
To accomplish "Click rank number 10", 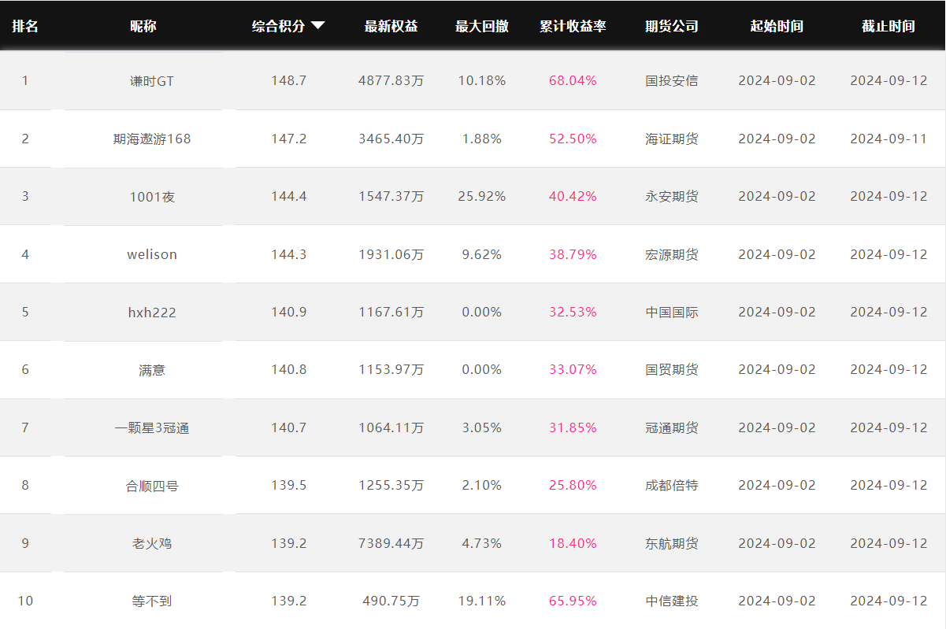I will point(25,601).
